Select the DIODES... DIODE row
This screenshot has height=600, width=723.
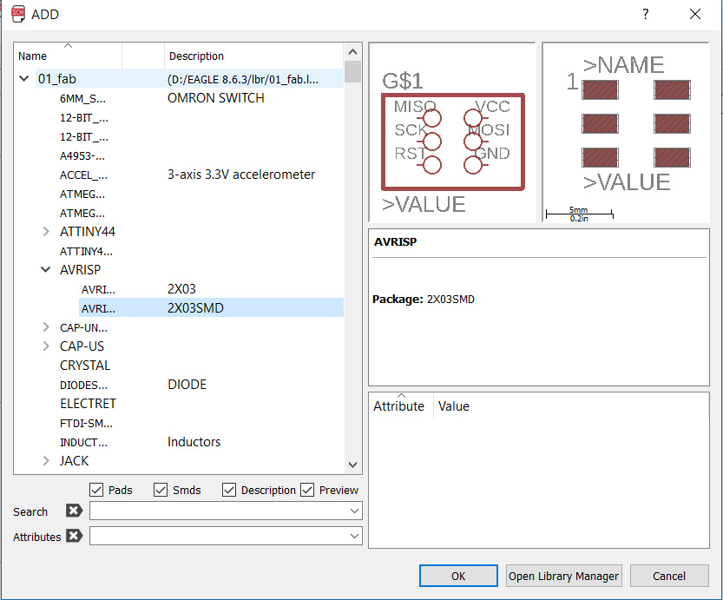pos(179,385)
